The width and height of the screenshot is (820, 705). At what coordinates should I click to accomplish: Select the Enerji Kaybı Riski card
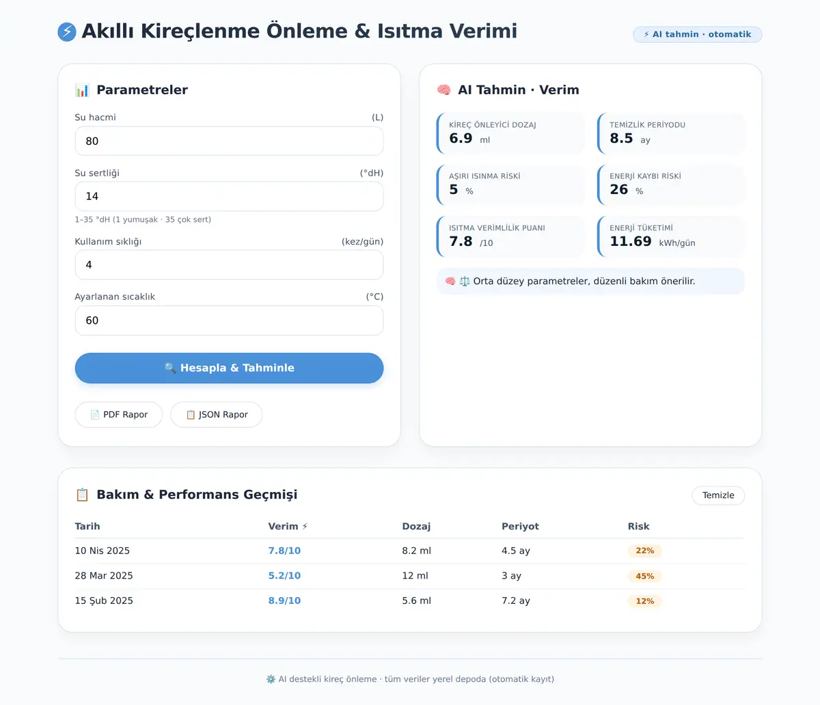coord(671,184)
